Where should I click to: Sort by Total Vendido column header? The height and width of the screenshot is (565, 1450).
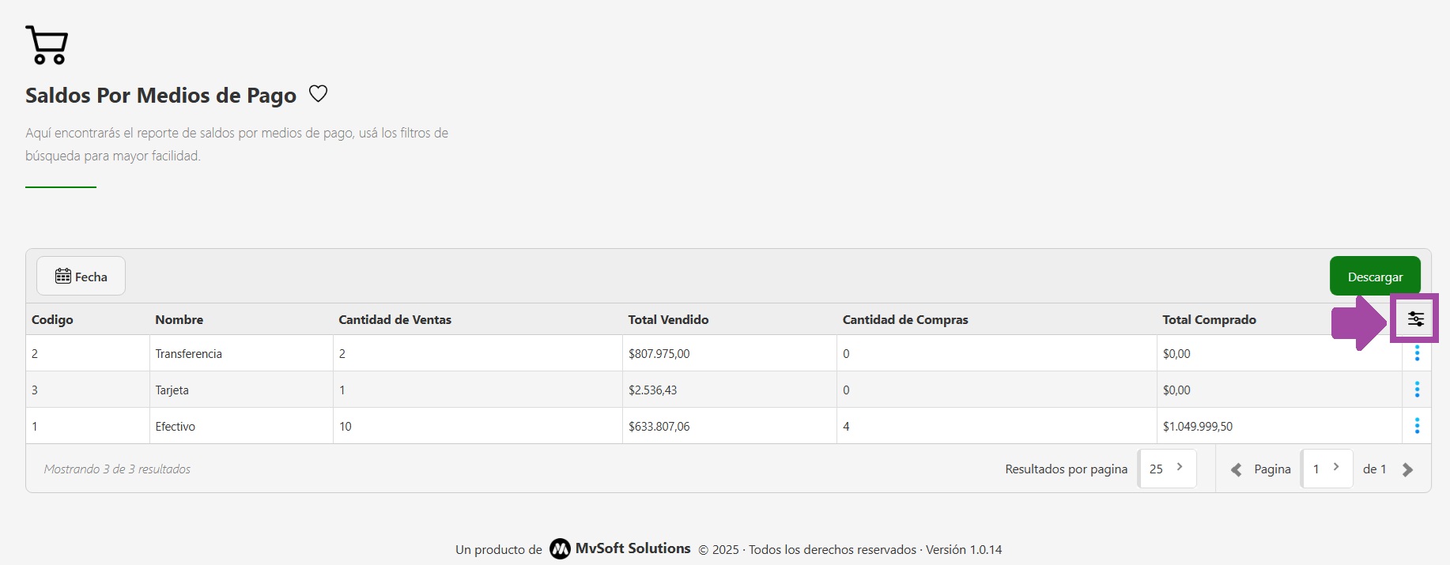point(668,319)
